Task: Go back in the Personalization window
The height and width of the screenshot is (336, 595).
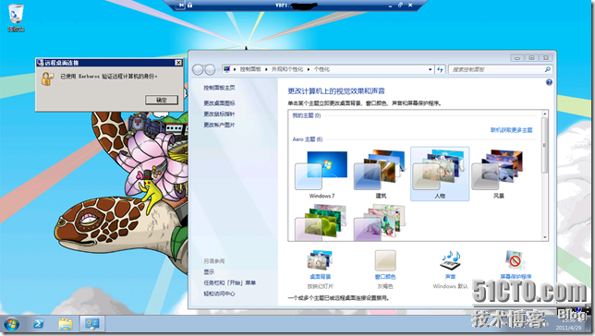Action: point(198,70)
